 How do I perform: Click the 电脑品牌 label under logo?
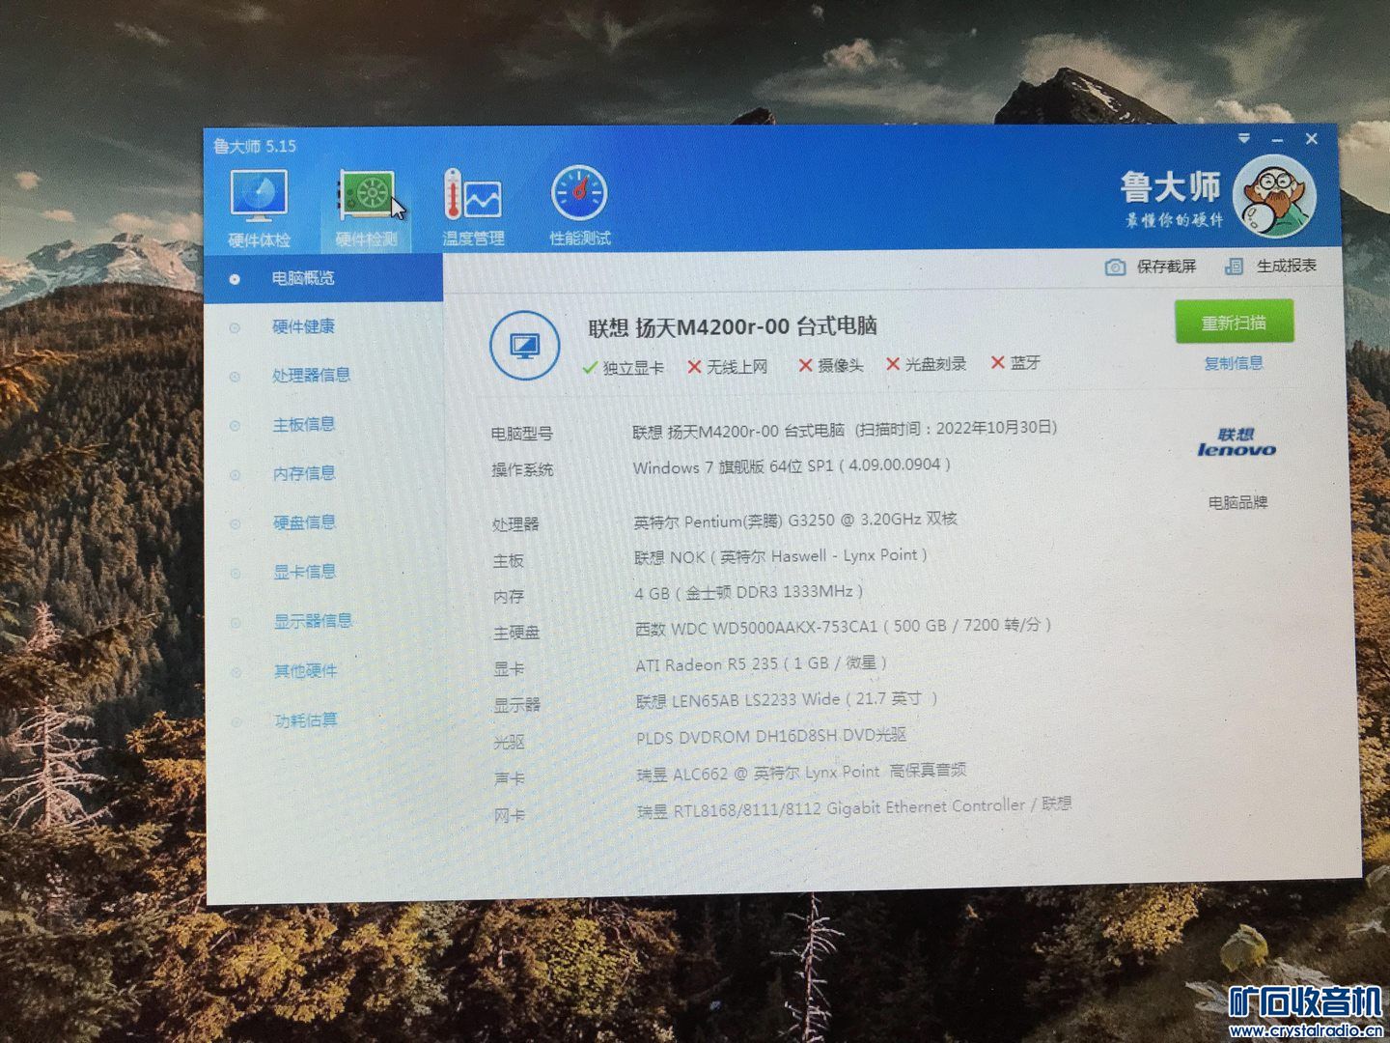(x=1237, y=502)
